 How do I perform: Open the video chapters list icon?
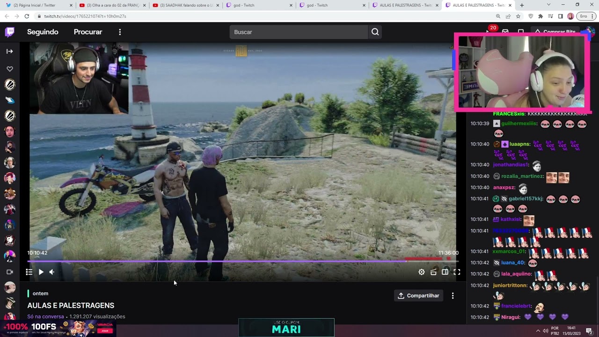pyautogui.click(x=29, y=272)
